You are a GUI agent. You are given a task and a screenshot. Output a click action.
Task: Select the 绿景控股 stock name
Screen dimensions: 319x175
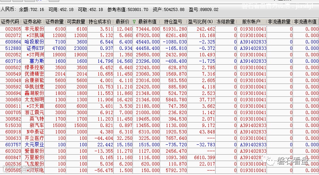(x=34, y=67)
